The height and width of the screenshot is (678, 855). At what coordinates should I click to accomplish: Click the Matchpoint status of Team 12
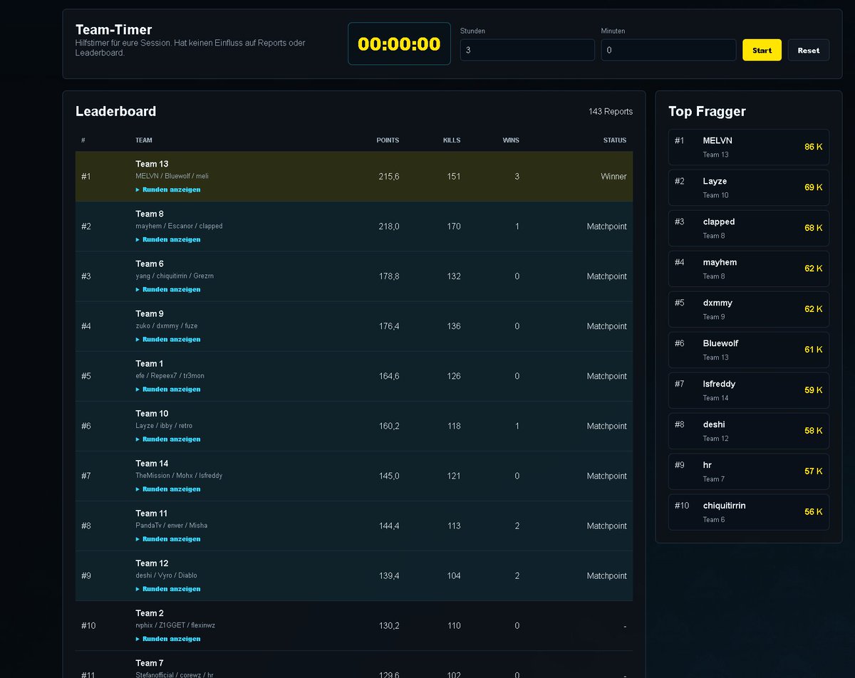[607, 575]
